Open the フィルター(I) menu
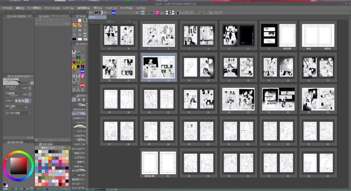Screen dimensions: 351x191 (111, 8)
